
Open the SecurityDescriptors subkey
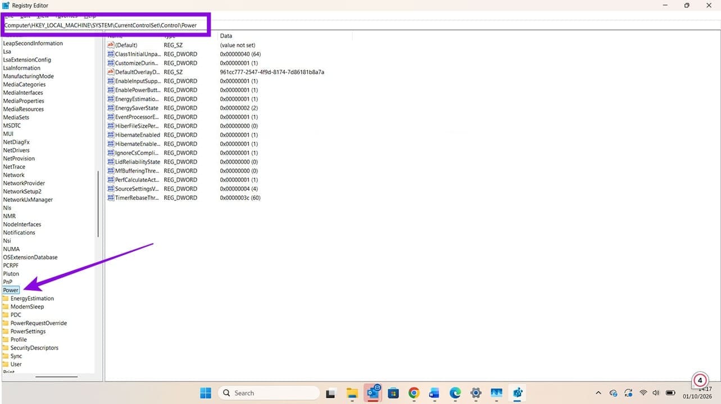[34, 348]
